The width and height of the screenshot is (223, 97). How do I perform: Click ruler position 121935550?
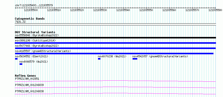coord(146,10)
